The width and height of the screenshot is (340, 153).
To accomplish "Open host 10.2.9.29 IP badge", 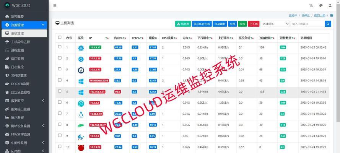I will (x=96, y=147).
